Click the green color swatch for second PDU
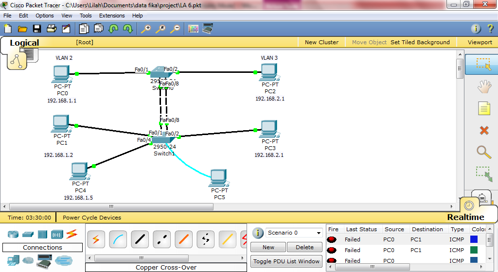Screen dimensions: 498x272 click(474, 250)
